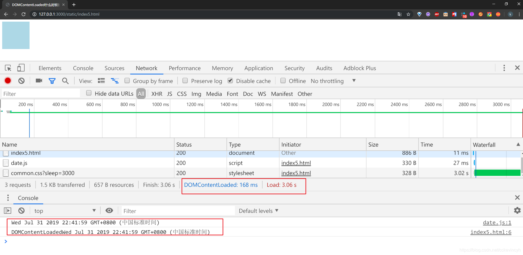523x255 pixels.
Task: Sort requests by Size column header
Action: (392, 144)
